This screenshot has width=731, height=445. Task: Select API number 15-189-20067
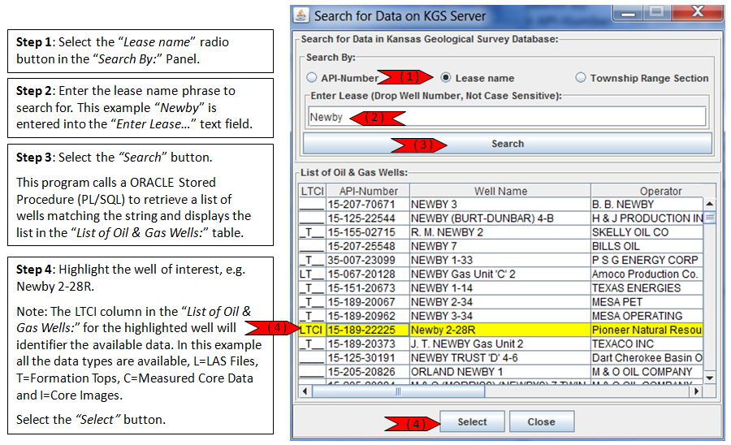coord(368,302)
